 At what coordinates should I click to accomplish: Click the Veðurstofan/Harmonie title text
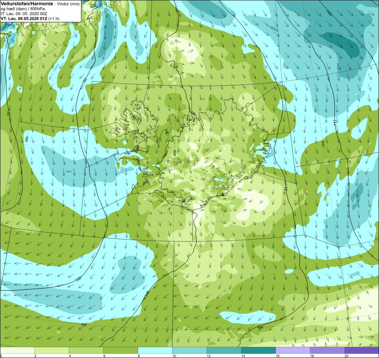pyautogui.click(x=27, y=4)
